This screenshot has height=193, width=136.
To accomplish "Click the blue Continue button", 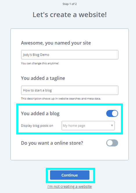I will [70, 175].
